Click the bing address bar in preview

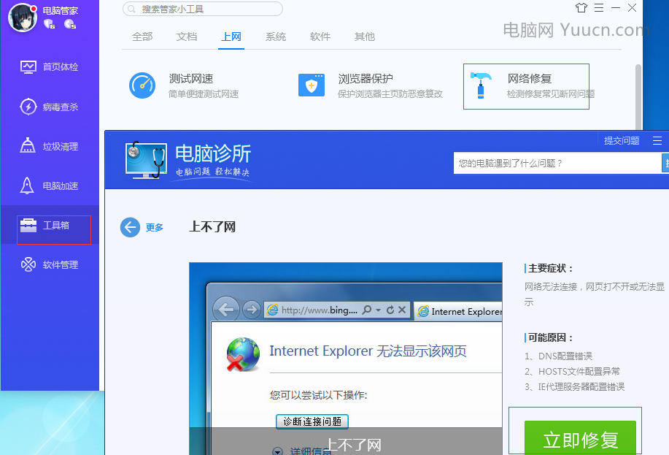[x=337, y=310]
